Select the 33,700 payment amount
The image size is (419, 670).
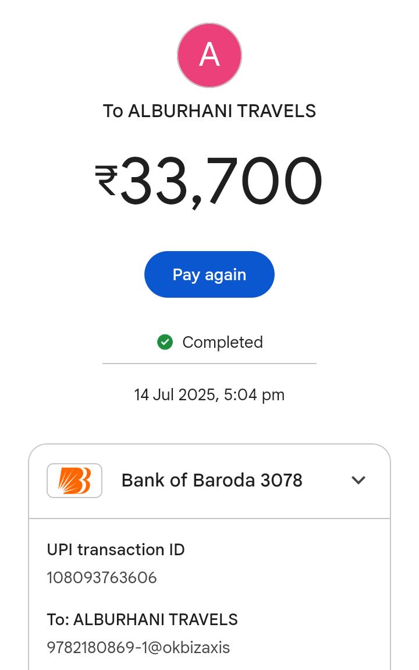(x=220, y=181)
